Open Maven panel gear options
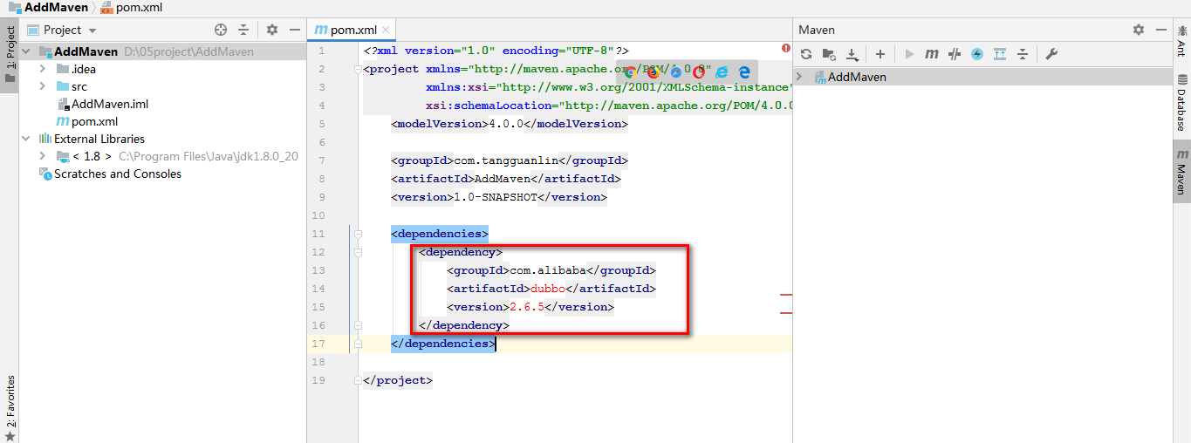Screen dimensions: 1191x443 1139,30
